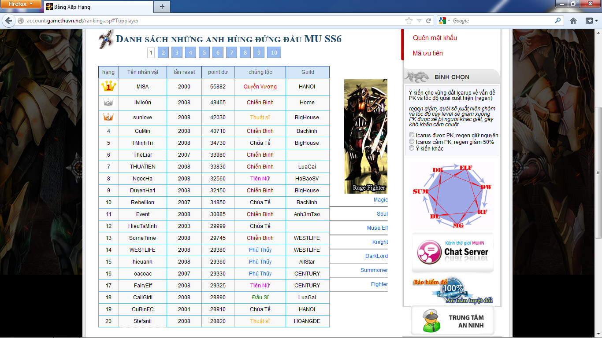Show the Fighter class ranking
Viewport: 602px width, 338px height.
[x=379, y=284]
